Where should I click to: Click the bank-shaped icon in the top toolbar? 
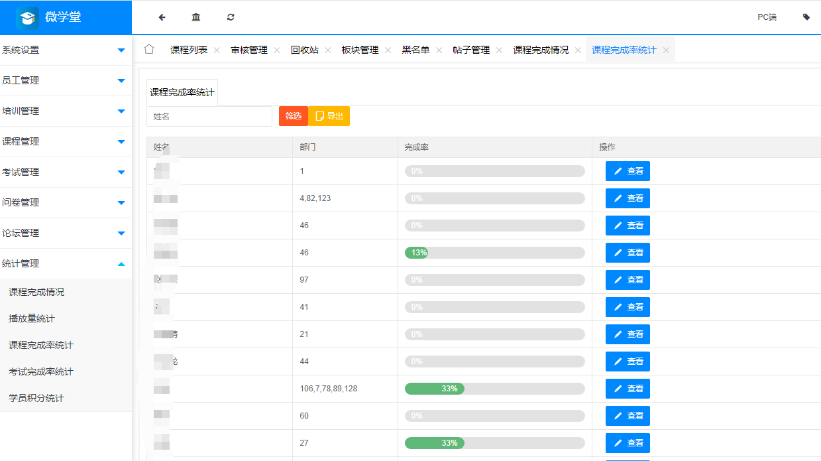pos(195,17)
